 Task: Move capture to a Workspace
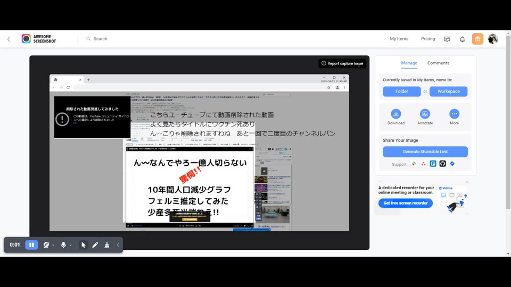448,91
